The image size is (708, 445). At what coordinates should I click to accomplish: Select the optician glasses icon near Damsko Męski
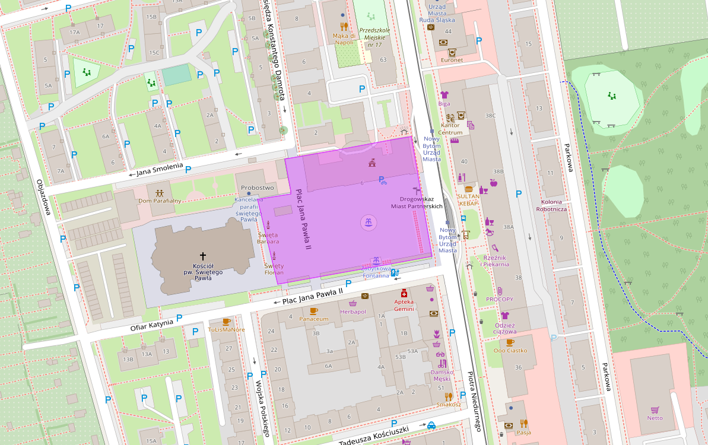440,354
